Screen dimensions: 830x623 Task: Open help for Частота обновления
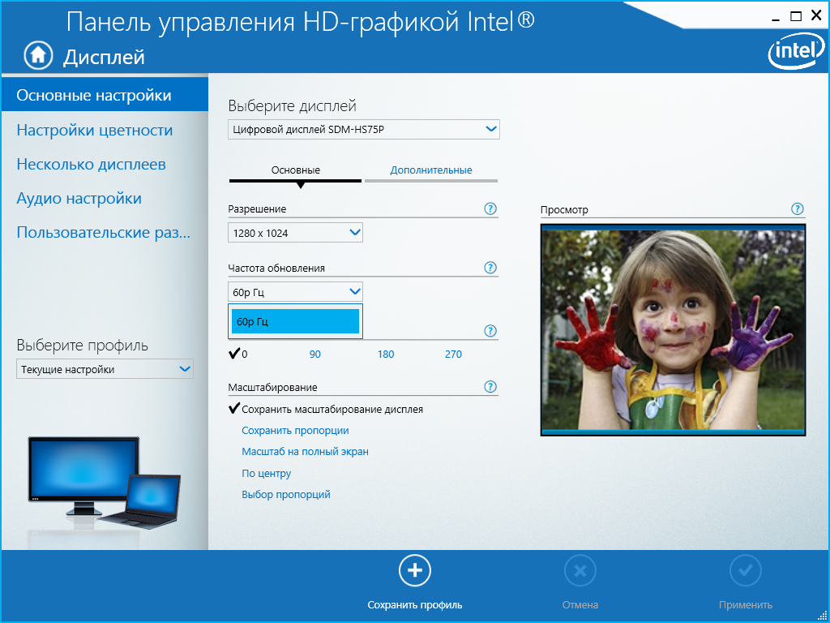point(490,268)
